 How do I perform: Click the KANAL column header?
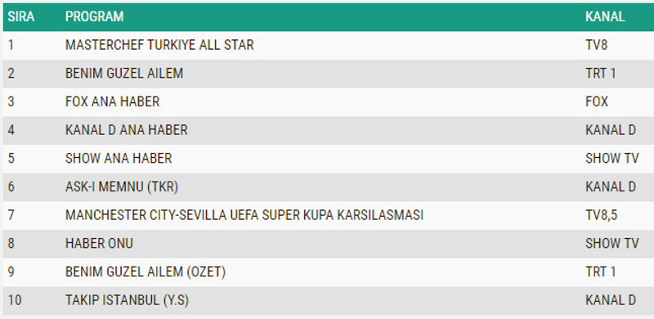coord(605,16)
